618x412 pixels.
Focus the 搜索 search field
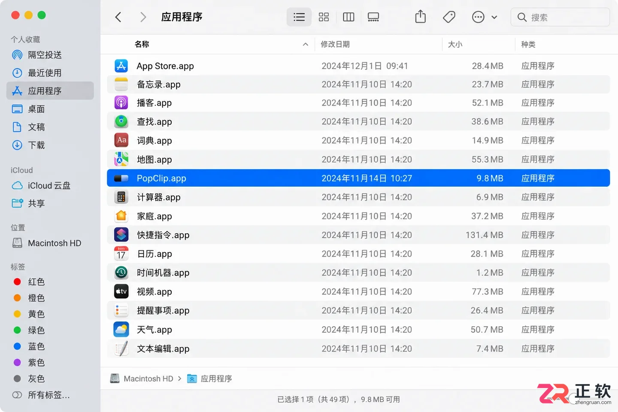[560, 17]
